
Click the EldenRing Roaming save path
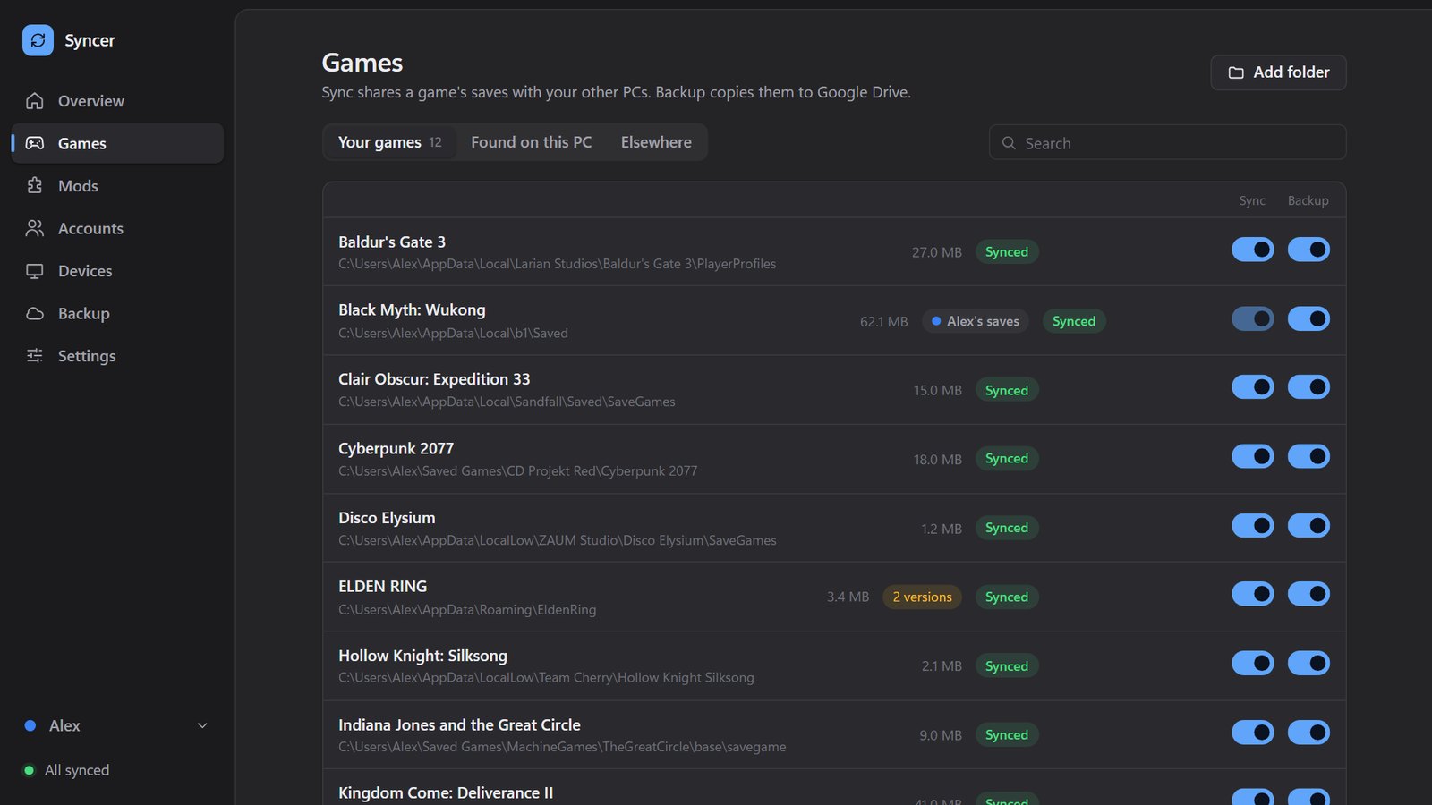coord(467,609)
